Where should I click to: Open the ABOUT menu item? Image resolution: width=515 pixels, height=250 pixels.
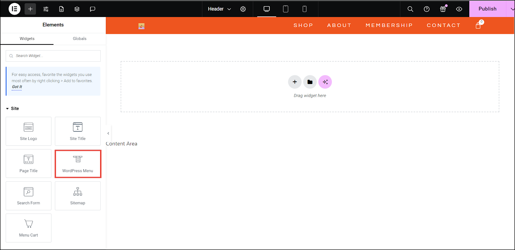[x=339, y=25]
